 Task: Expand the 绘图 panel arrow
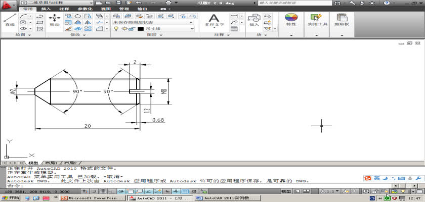(x=29, y=35)
